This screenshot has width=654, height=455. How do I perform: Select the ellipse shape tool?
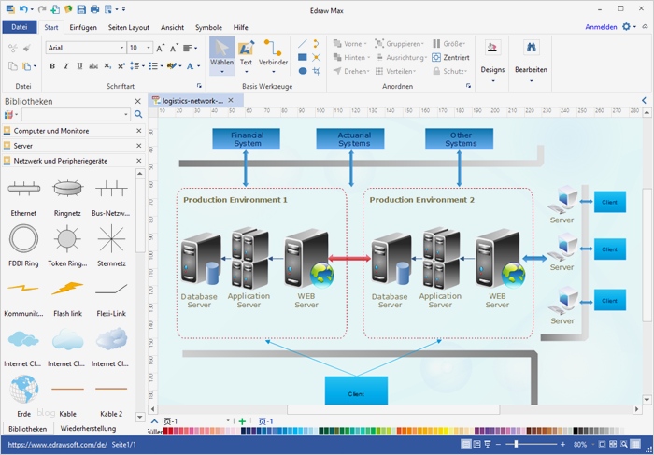pyautogui.click(x=303, y=71)
